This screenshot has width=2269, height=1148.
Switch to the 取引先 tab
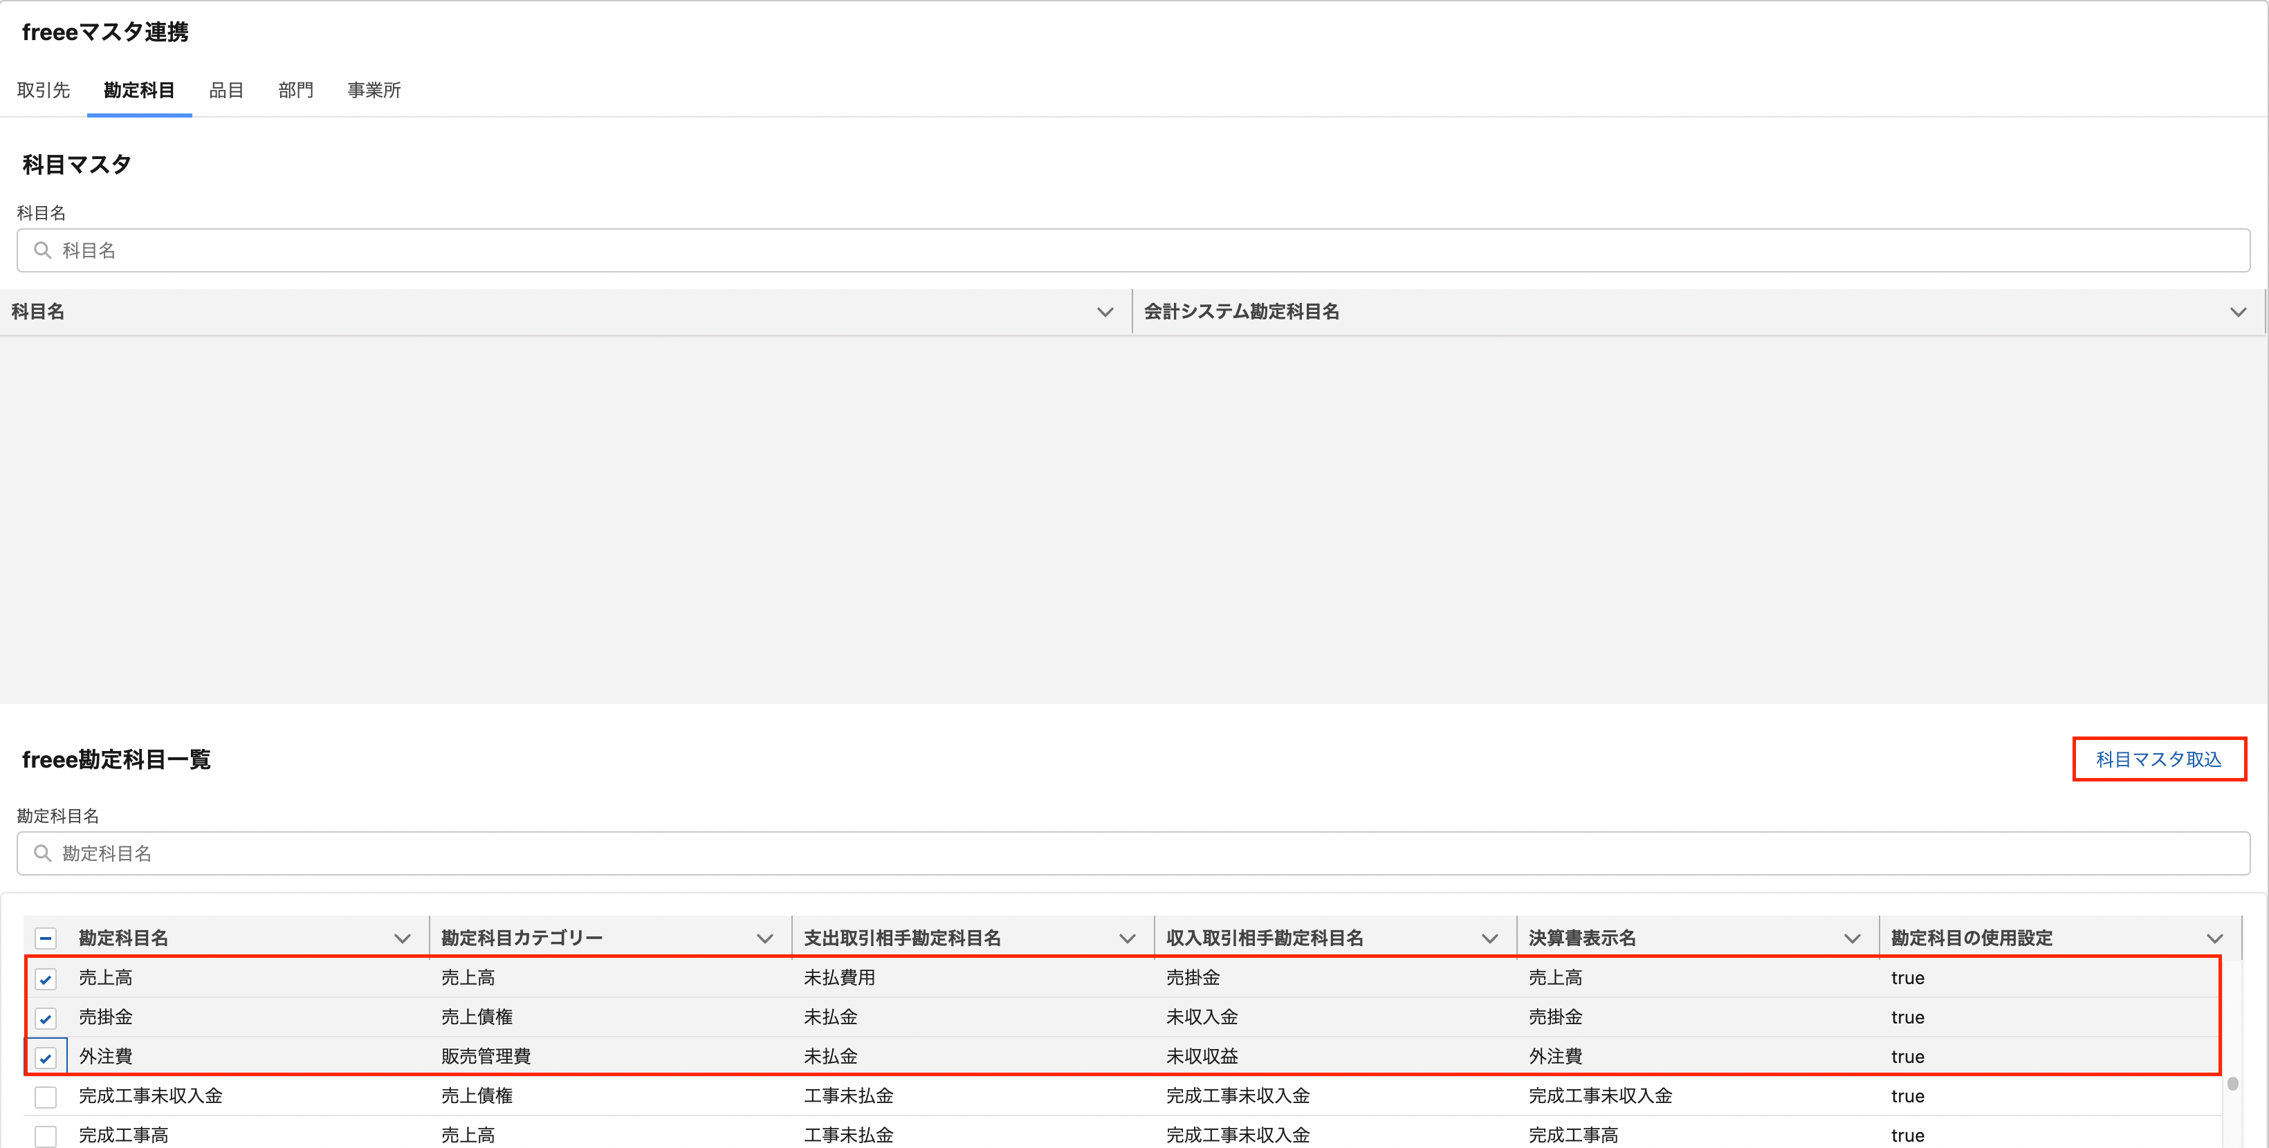coord(43,90)
